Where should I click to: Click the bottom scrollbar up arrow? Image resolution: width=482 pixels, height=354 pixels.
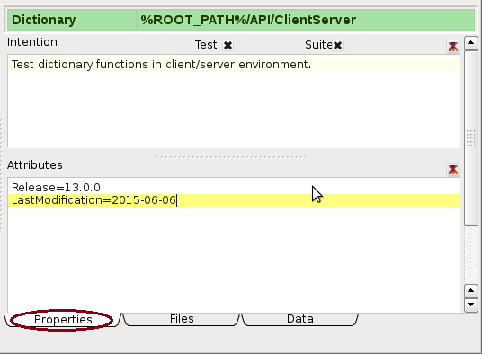[471, 291]
